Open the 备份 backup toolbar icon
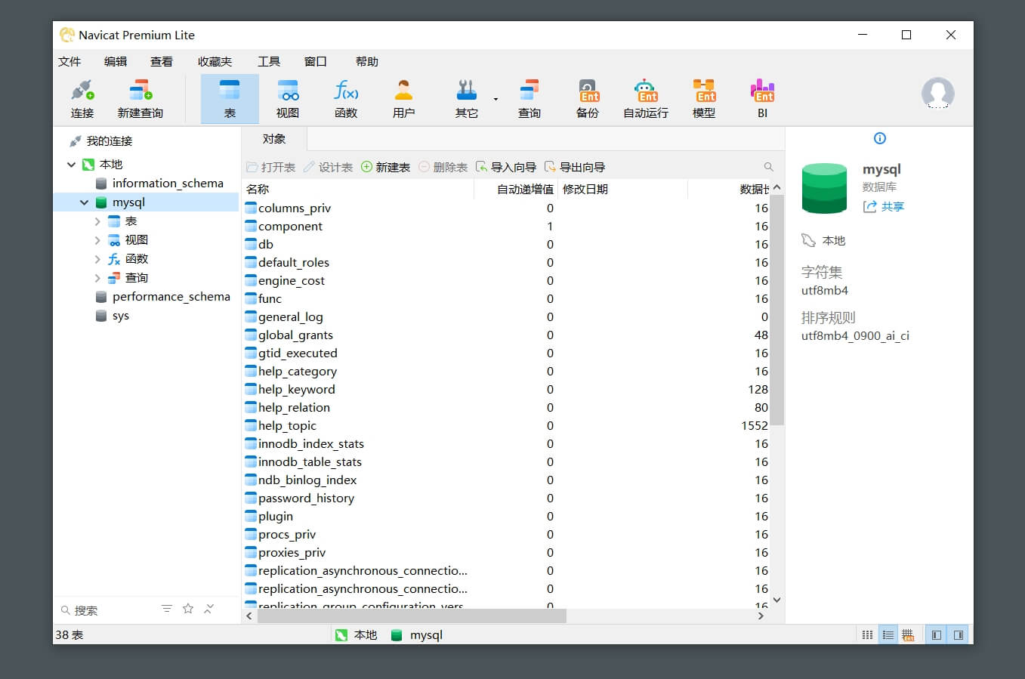This screenshot has width=1025, height=679. (x=588, y=99)
